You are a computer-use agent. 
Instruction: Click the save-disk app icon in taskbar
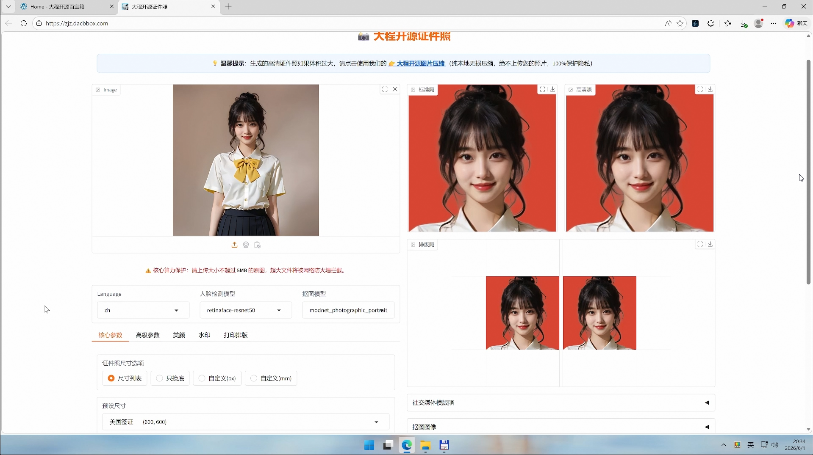tap(444, 445)
